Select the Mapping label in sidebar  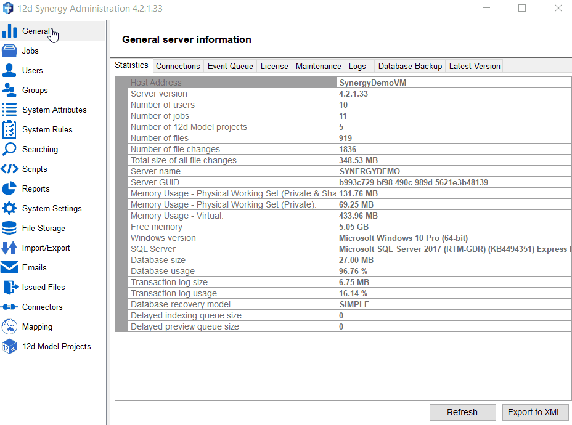coord(37,326)
